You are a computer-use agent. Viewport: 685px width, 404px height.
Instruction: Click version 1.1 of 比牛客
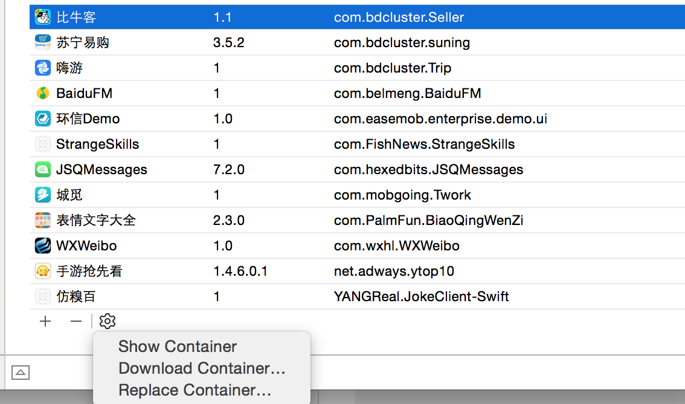pos(222,17)
